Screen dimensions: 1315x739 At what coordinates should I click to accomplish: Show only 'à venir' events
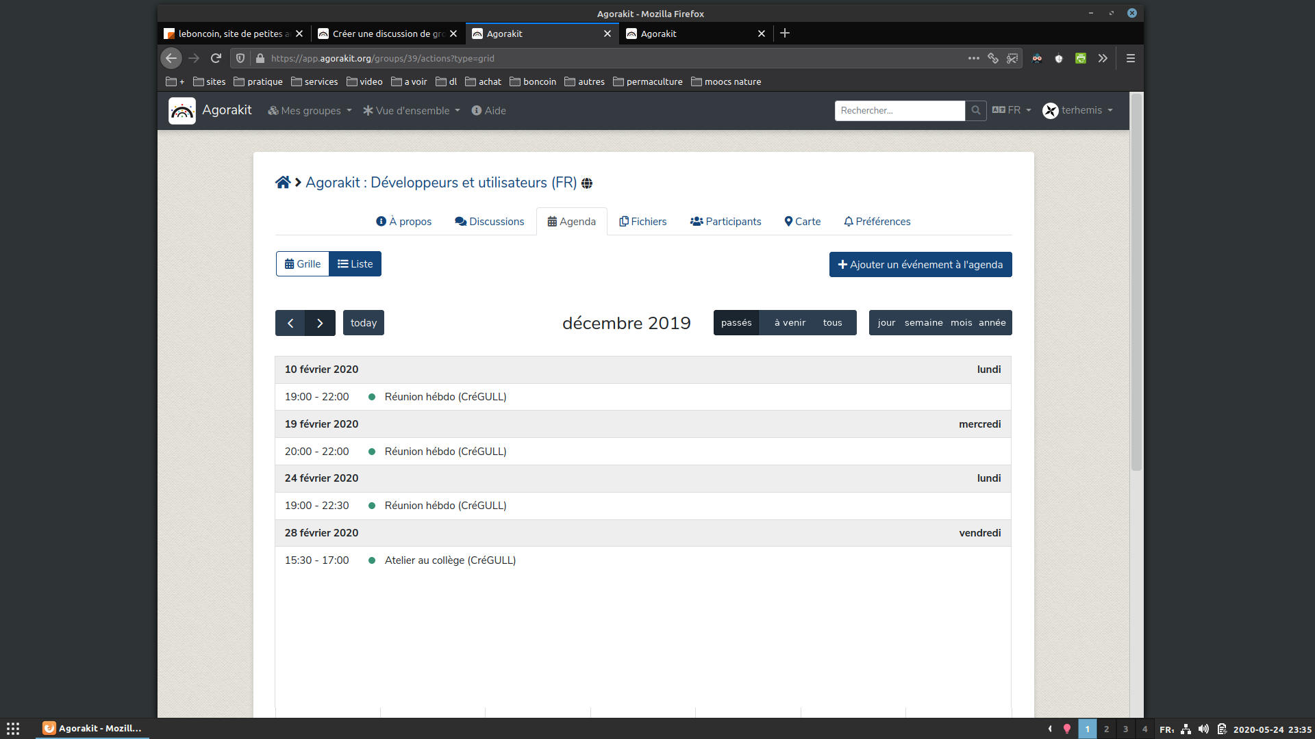tap(790, 323)
